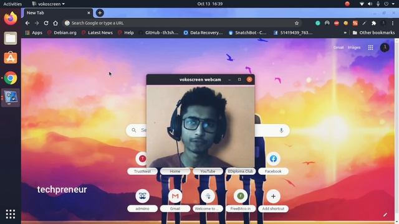Customize this page with the pencil icon
The image size is (399, 224).
tap(385, 215)
